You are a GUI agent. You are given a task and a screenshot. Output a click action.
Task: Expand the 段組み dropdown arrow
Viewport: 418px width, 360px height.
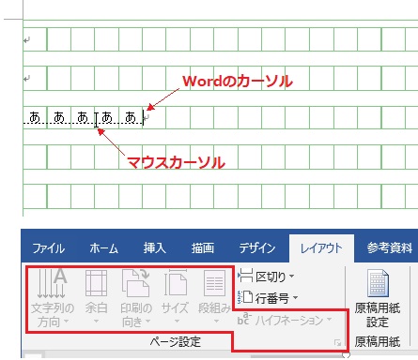click(x=216, y=322)
